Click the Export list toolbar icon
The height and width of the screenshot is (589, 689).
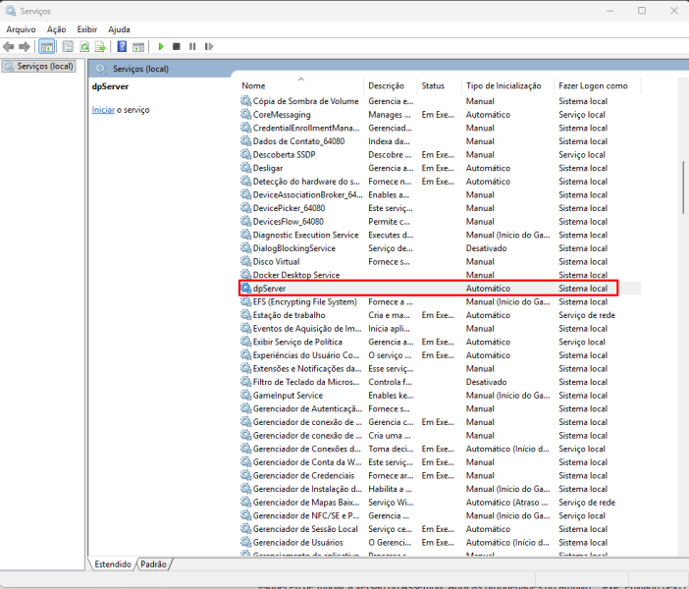(101, 46)
